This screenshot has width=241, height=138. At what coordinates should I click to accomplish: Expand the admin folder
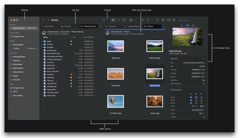[42, 41]
